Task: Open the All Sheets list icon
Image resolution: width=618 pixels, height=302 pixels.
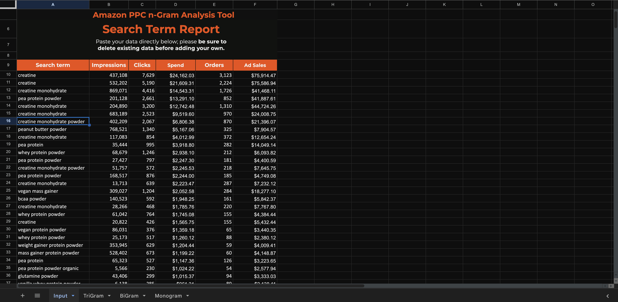Action: (37, 295)
